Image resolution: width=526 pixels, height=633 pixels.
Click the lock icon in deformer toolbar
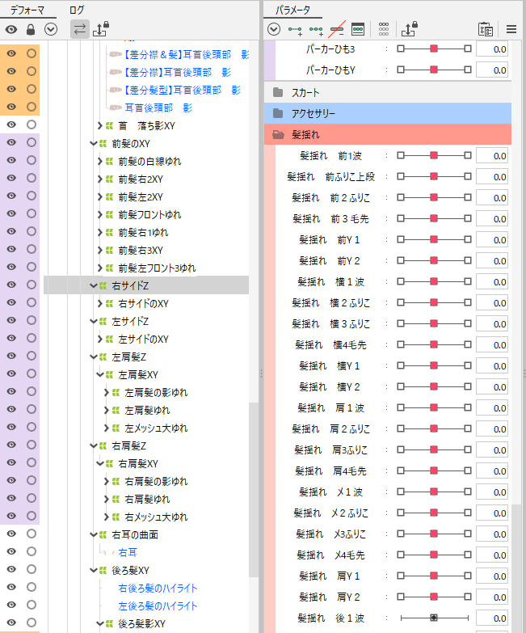point(31,29)
